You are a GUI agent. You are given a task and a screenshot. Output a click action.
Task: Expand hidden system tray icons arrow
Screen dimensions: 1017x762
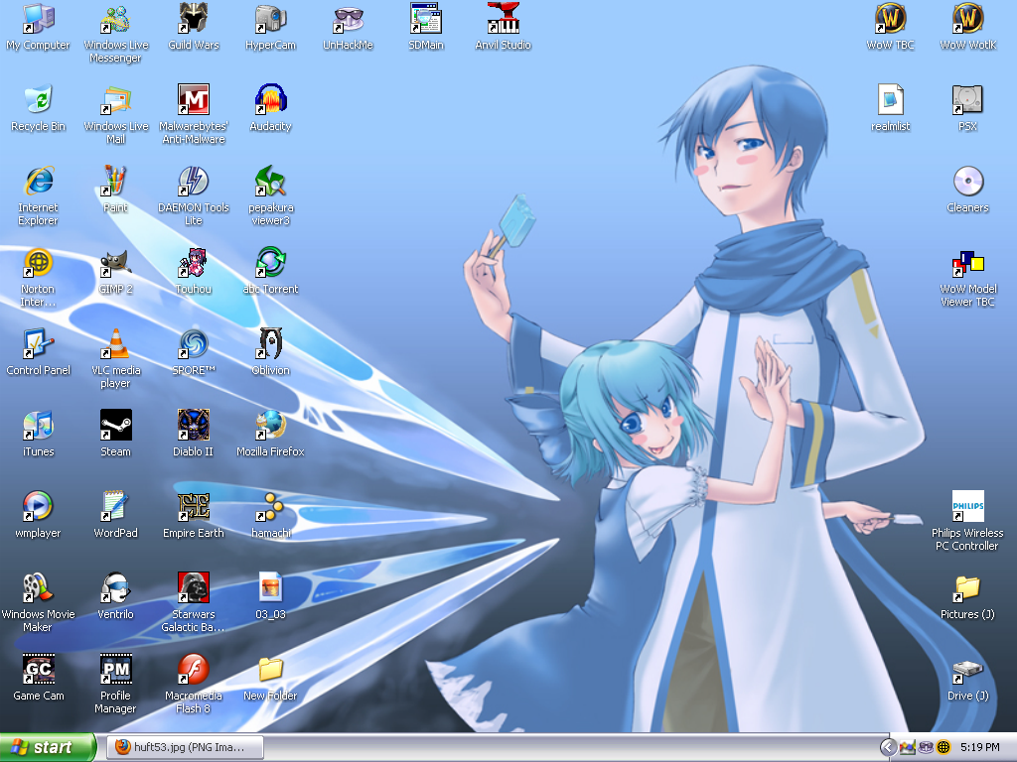[888, 747]
